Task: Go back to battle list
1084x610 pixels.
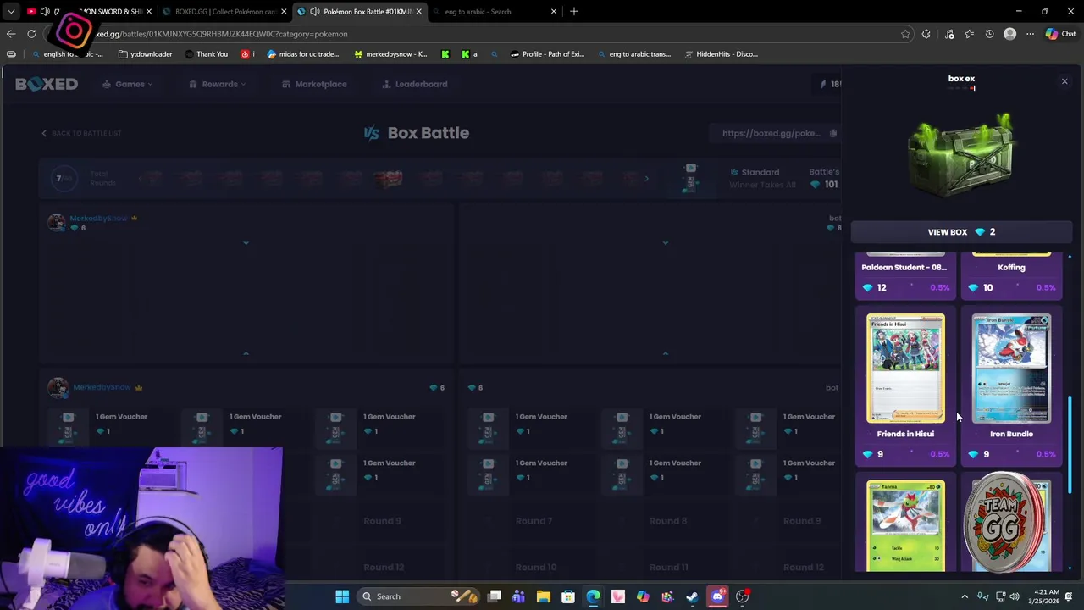Action: click(81, 133)
